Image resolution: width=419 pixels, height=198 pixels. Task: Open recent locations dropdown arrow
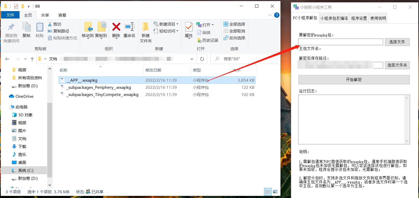click(25, 59)
